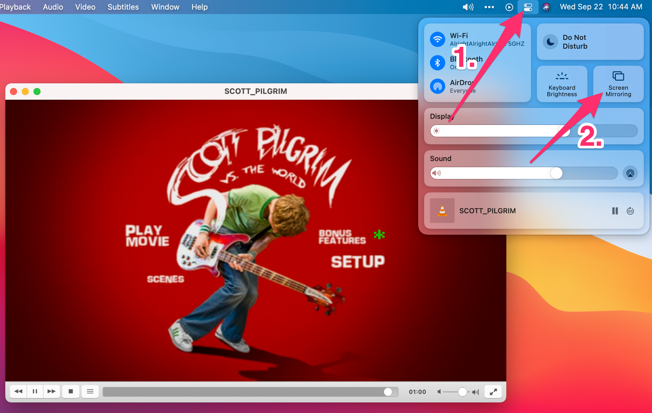Pause SCOTT_PILGRIM in Now Playing widget
Image resolution: width=652 pixels, height=413 pixels.
(615, 211)
